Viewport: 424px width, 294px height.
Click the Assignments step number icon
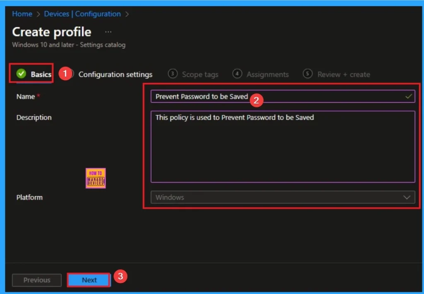(x=237, y=74)
